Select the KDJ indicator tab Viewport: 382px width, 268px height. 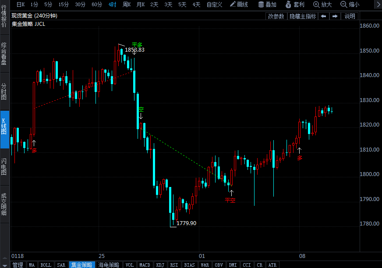pos(160,265)
